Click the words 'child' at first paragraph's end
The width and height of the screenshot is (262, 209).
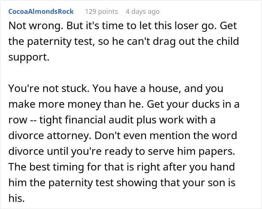(x=224, y=41)
